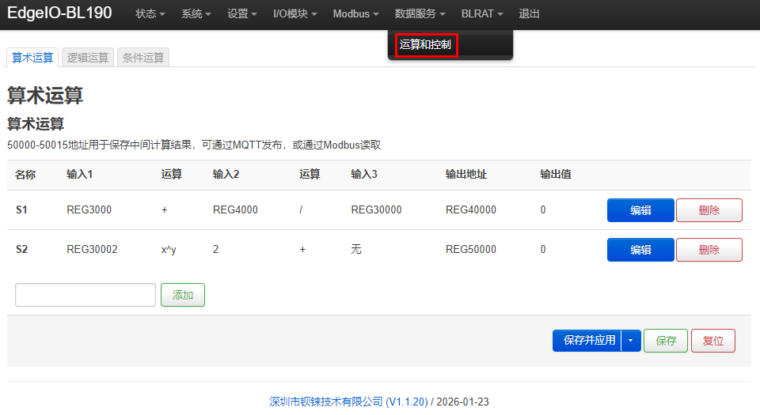Expand the I/O模块 menu
Screen dimensions: 760x415
pos(294,13)
